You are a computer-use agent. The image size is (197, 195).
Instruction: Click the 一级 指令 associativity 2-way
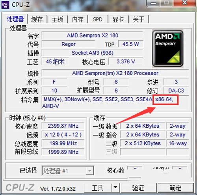pyautogui.click(x=178, y=135)
